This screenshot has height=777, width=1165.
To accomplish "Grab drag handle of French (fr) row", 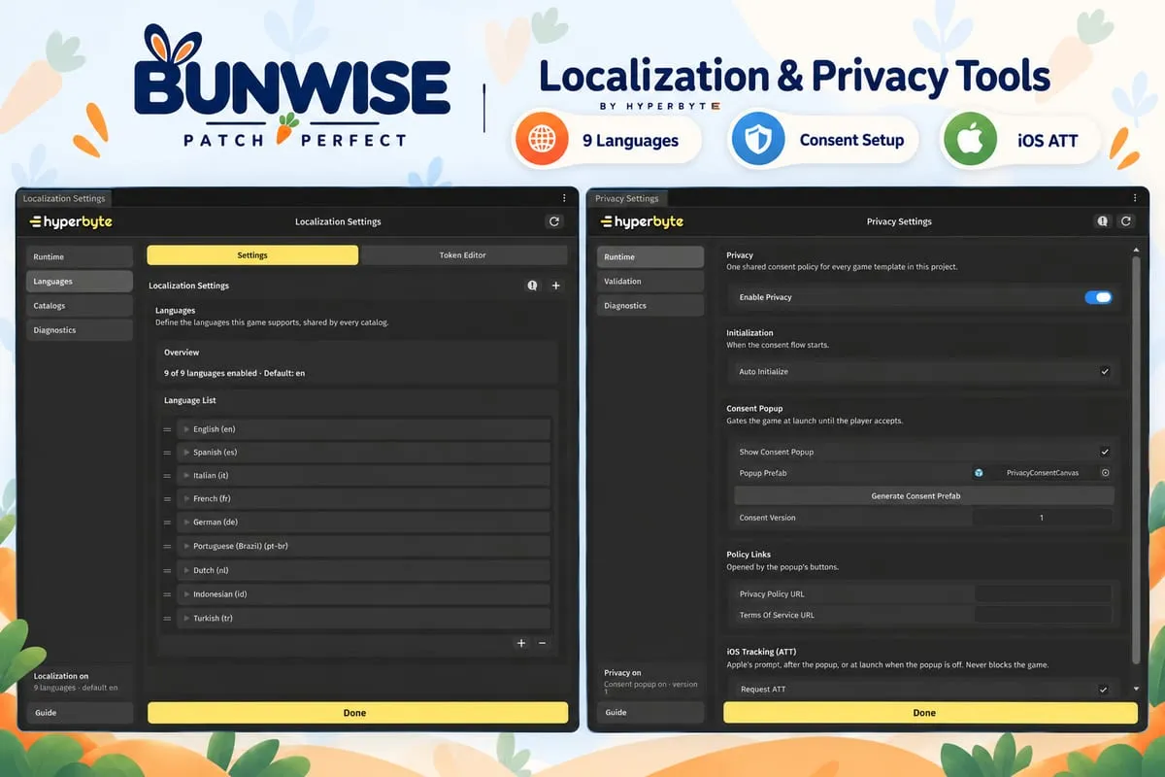I will click(x=167, y=499).
